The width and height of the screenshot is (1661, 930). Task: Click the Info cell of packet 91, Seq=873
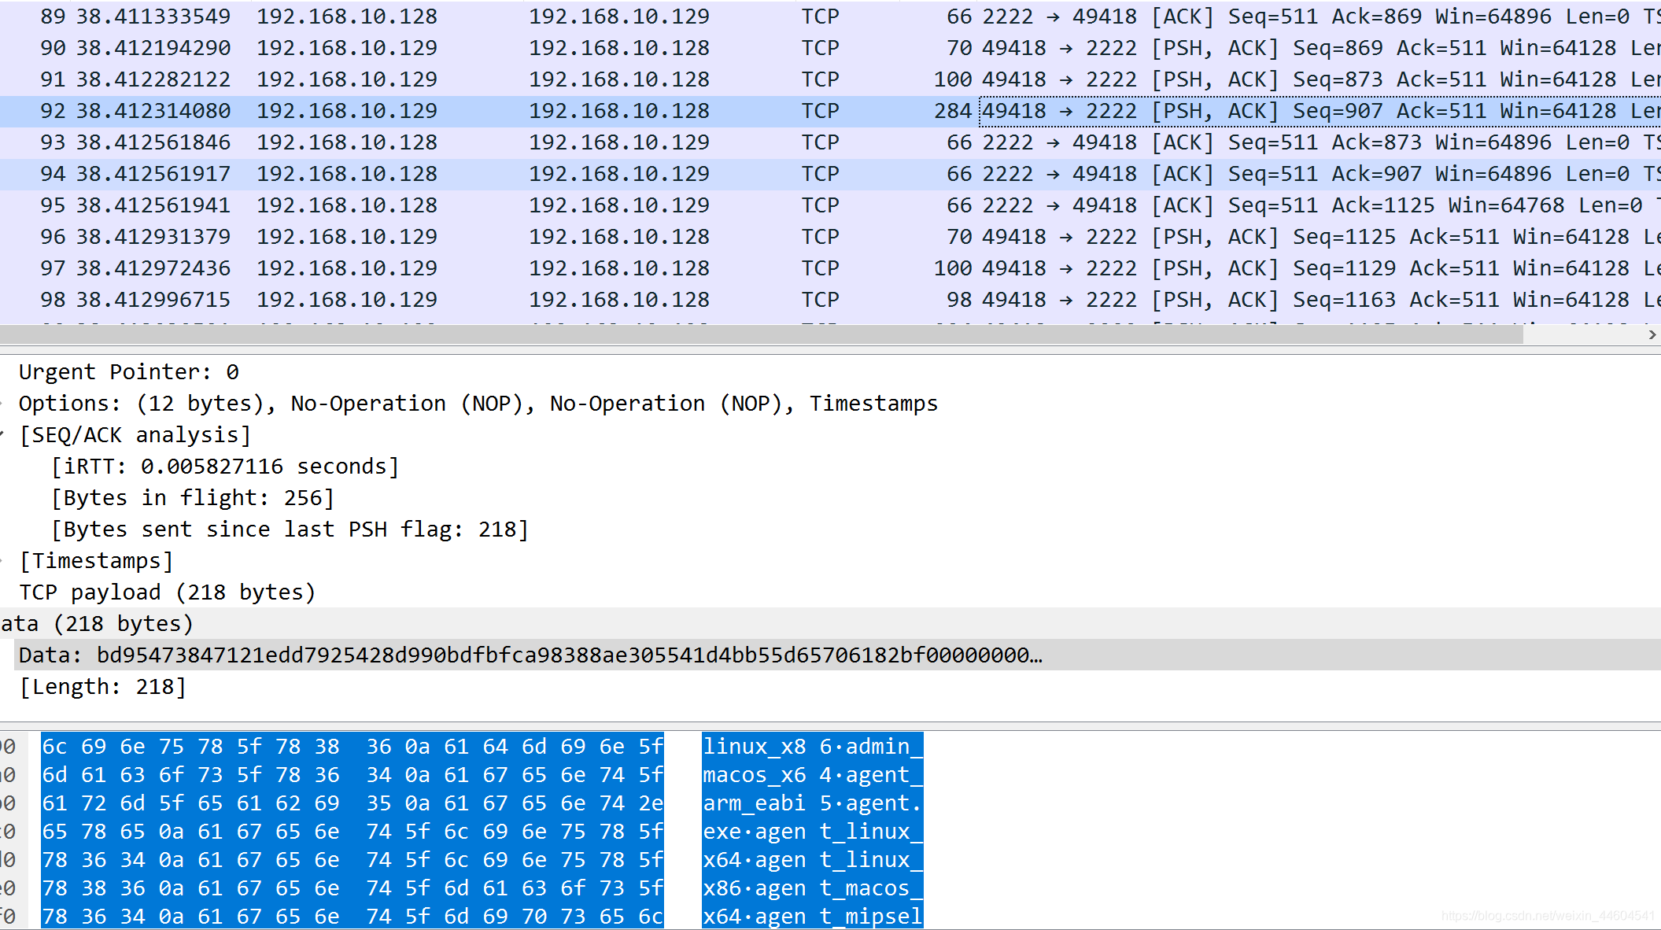click(x=1322, y=79)
